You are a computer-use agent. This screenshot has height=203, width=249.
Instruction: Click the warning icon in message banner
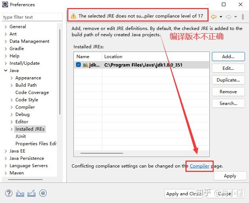73,16
